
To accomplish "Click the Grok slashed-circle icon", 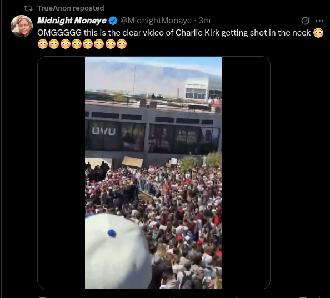I will (x=305, y=21).
